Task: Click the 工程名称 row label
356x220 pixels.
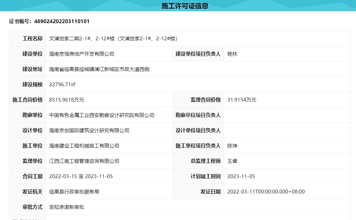Action: [x=32, y=38]
